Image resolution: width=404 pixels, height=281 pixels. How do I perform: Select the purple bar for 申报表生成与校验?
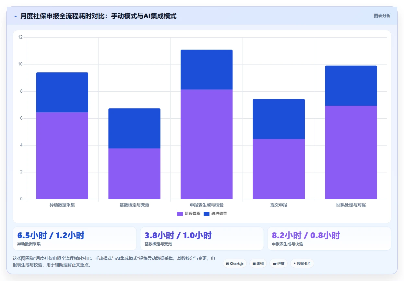pyautogui.click(x=207, y=144)
